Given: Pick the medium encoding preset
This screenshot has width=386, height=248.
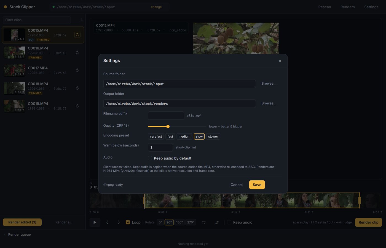Looking at the screenshot, I should coord(184,137).
